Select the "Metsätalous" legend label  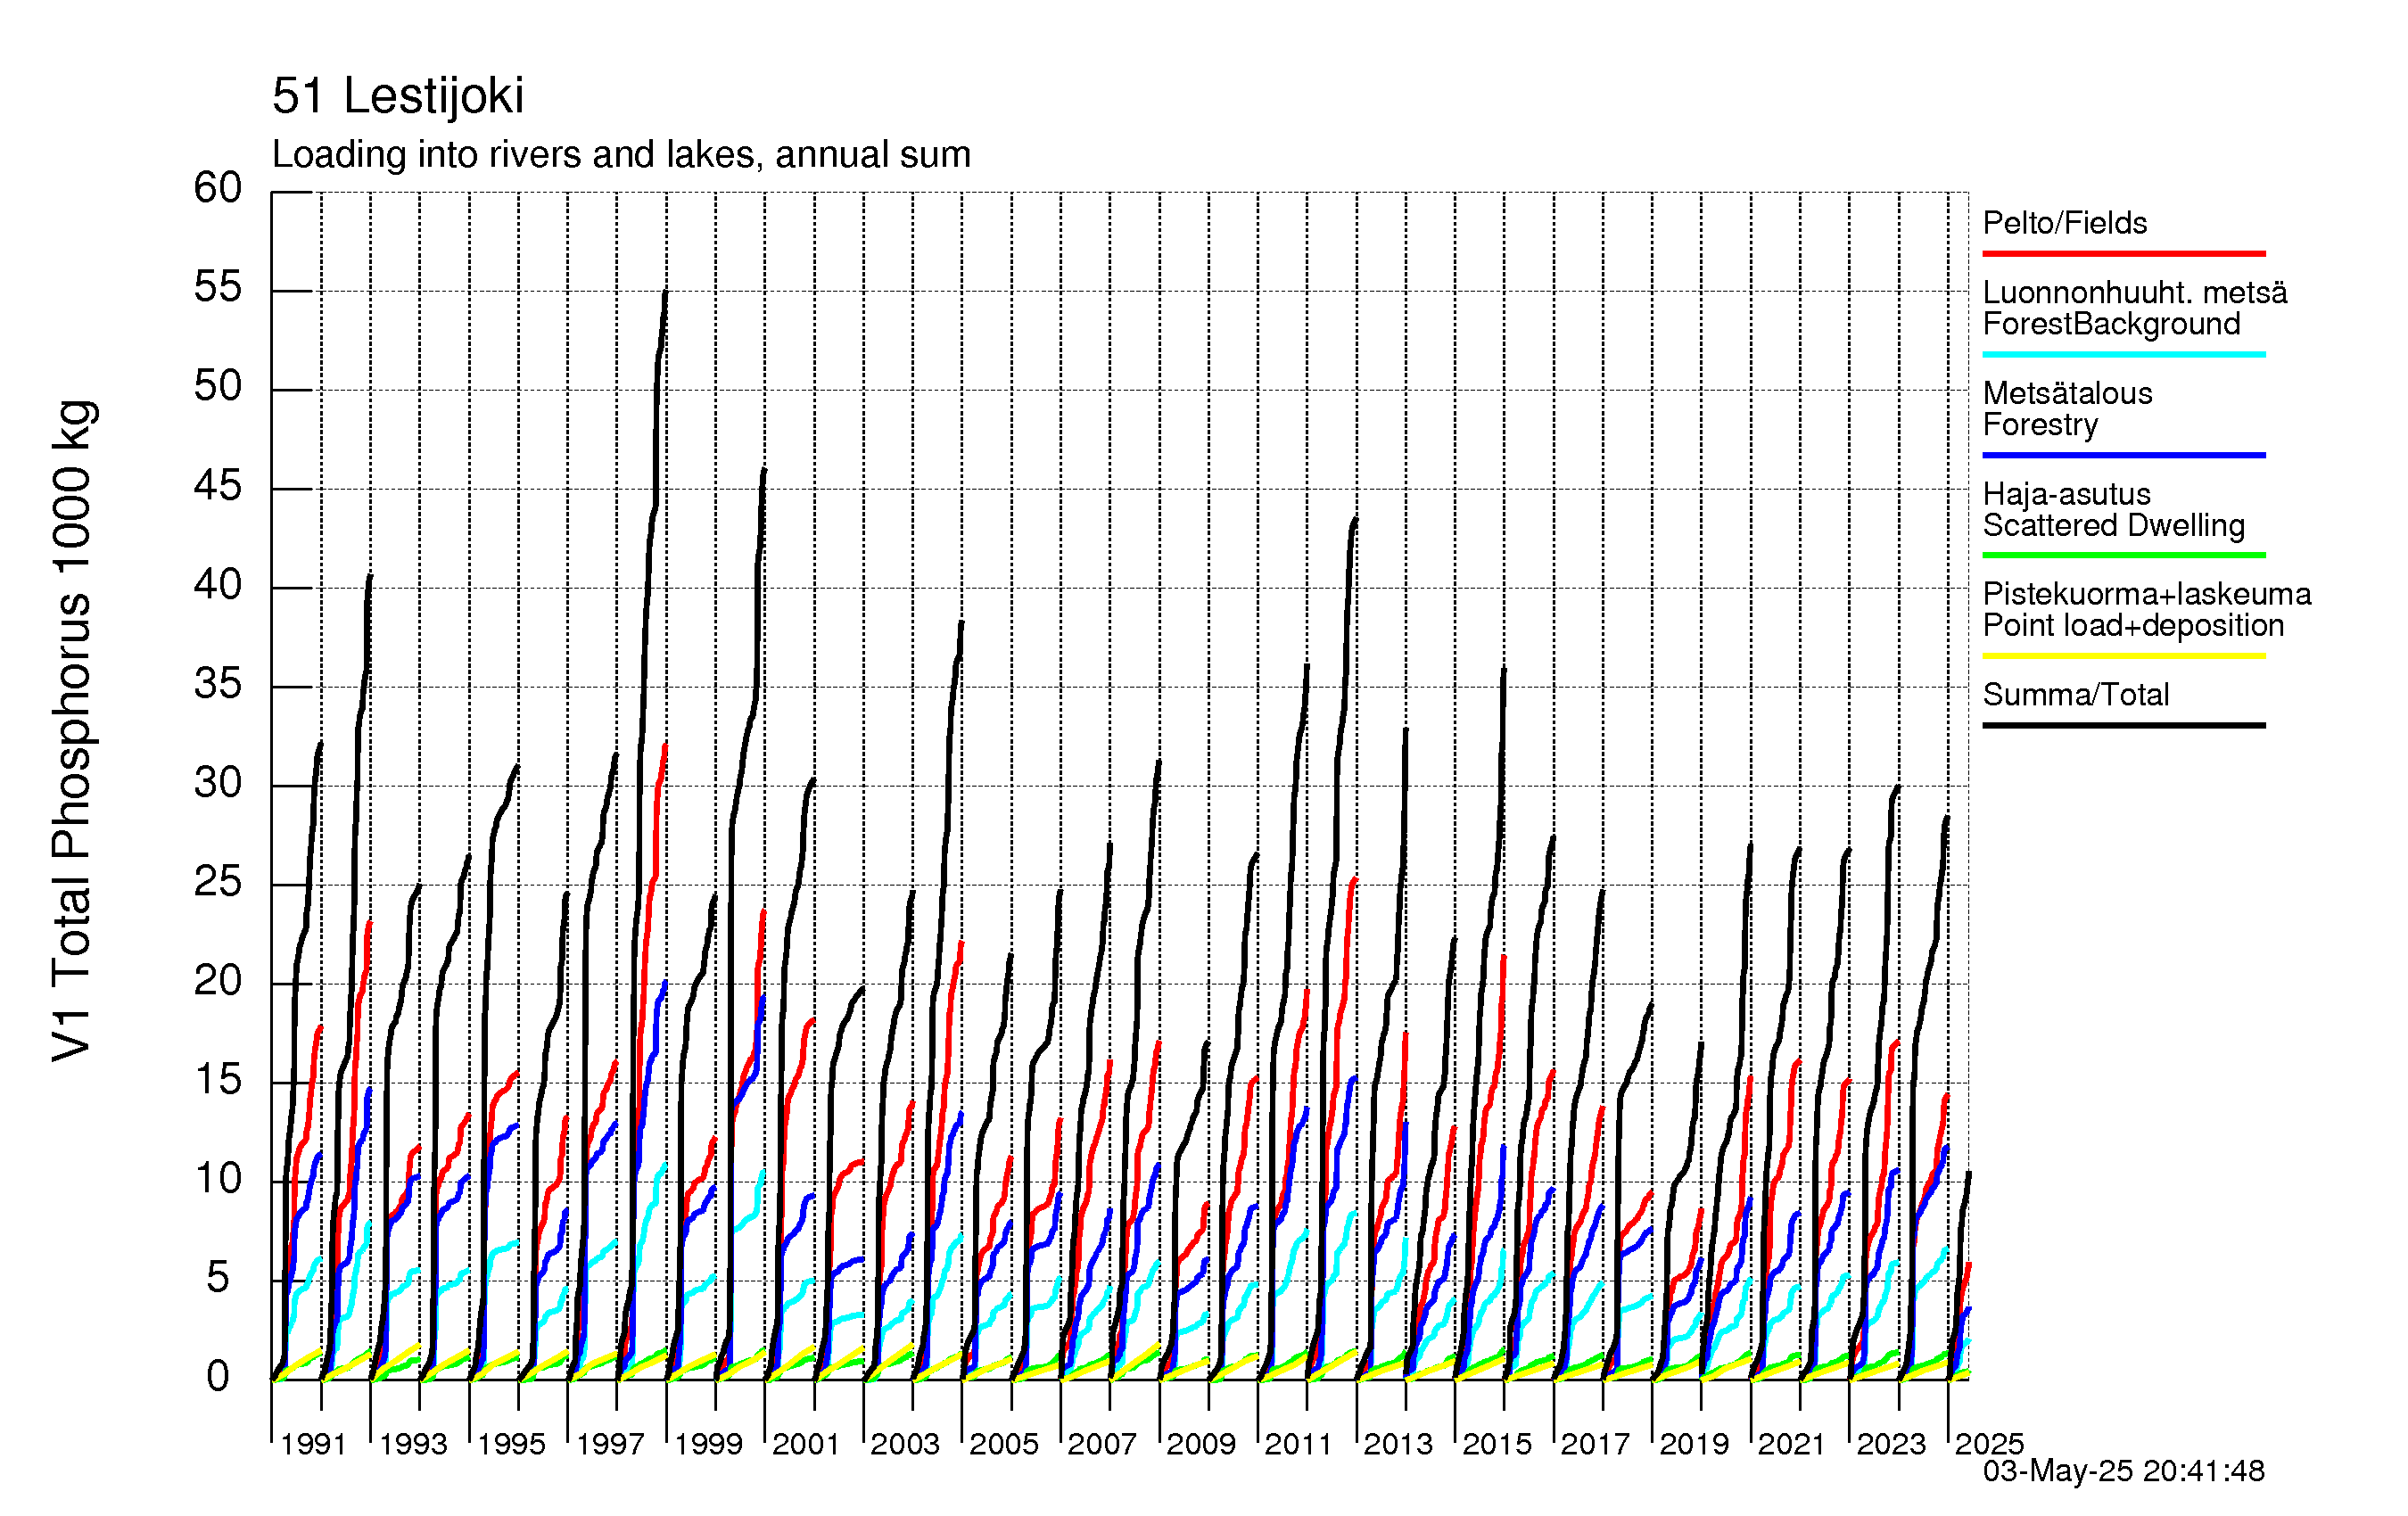[x=2068, y=393]
